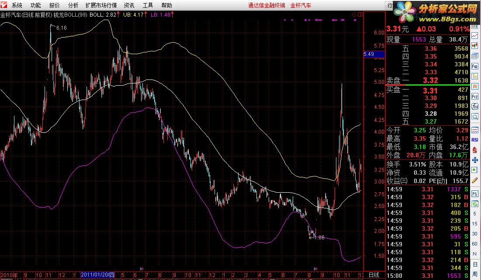Click the F12 trading icon
The height and width of the screenshot is (280, 481).
pos(474,97)
